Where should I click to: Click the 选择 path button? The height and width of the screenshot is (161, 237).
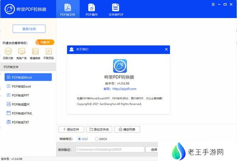(x=152, y=150)
